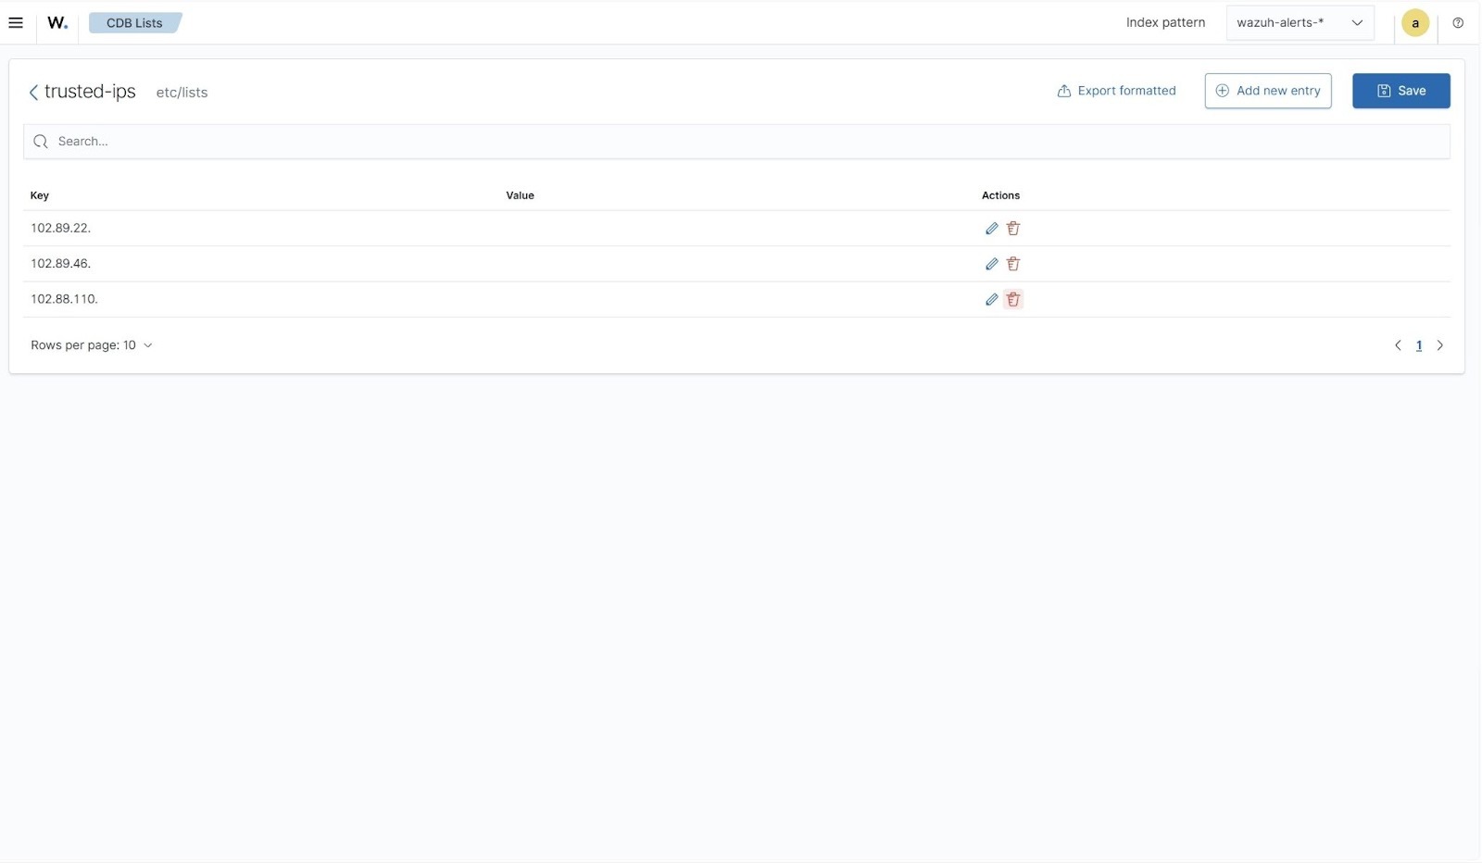Go back using the chevron next to trusted-ips
This screenshot has height=863, width=1482.
(33, 92)
